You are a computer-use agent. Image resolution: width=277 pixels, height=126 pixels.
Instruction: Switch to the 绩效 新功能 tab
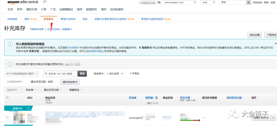point(31,19)
